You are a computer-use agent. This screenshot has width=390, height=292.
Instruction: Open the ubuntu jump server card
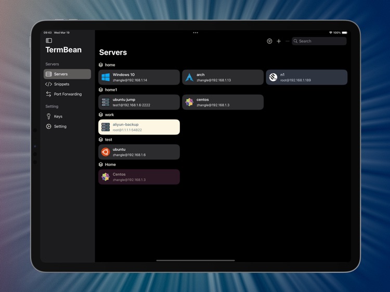[x=139, y=102]
